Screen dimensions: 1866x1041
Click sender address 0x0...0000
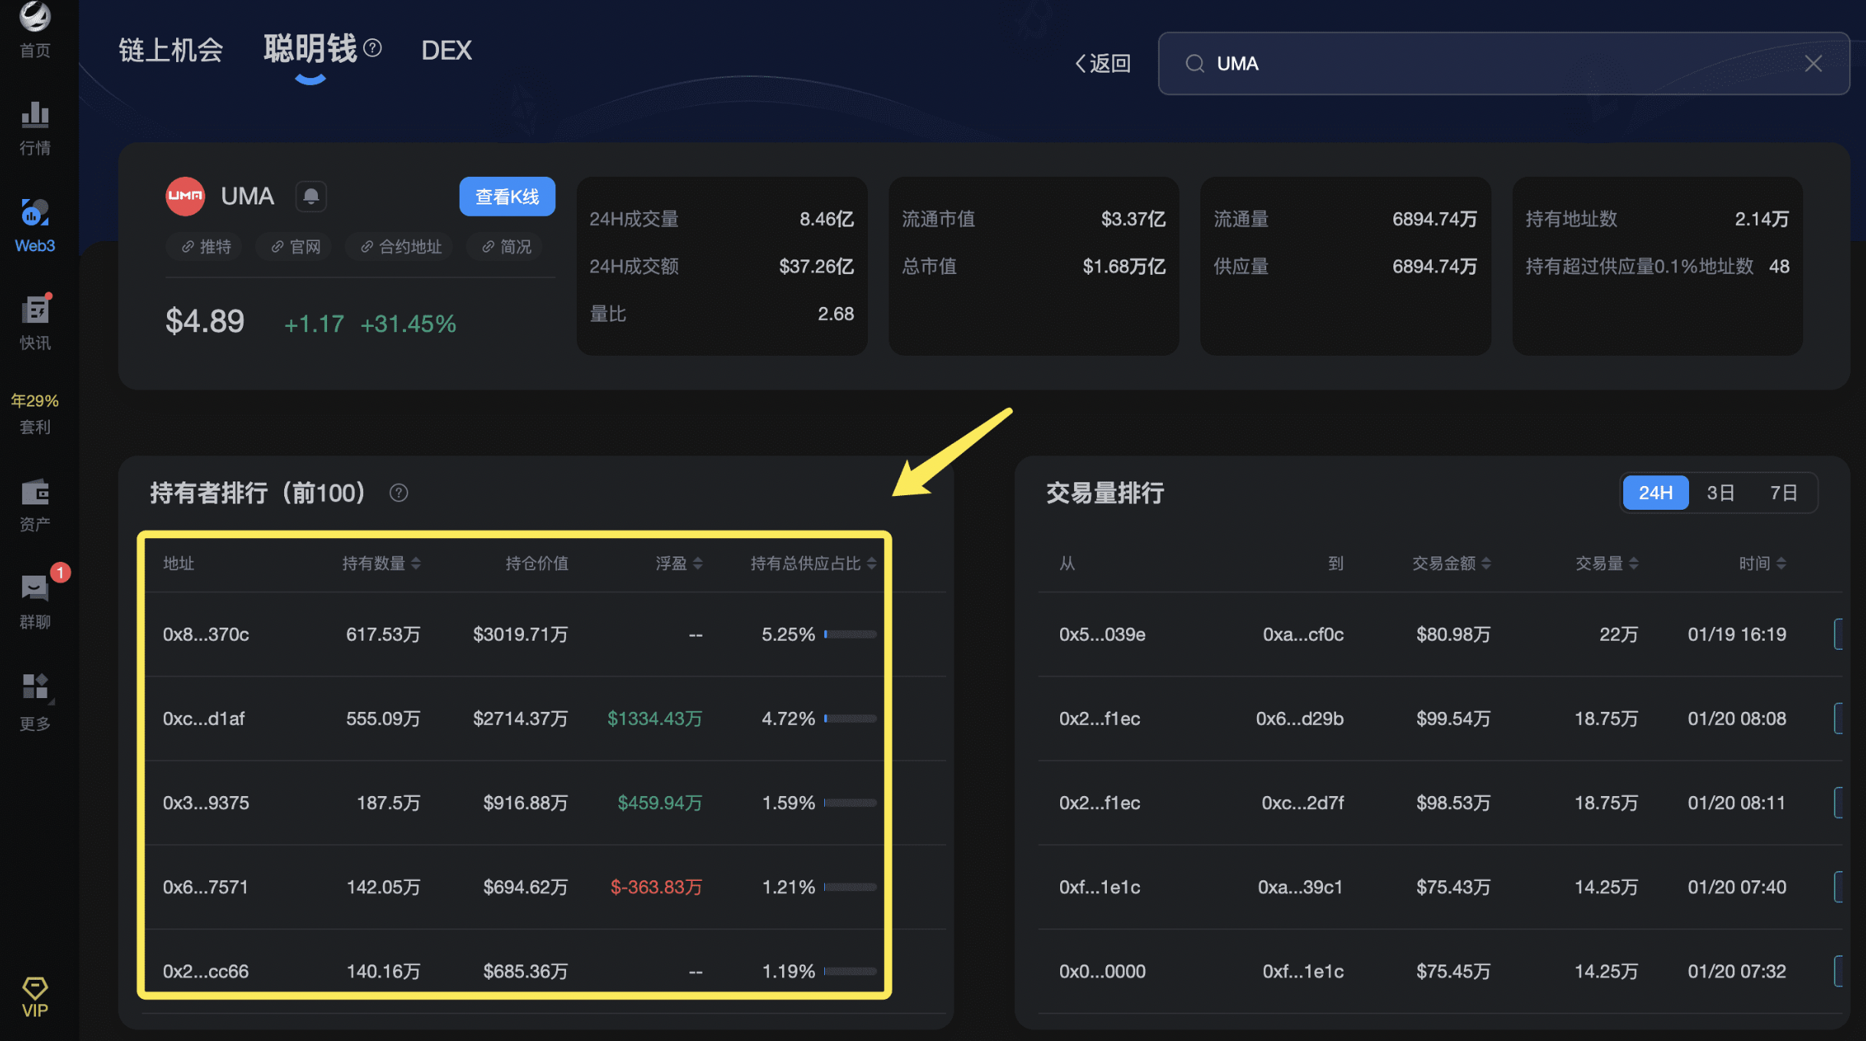[x=1102, y=971]
